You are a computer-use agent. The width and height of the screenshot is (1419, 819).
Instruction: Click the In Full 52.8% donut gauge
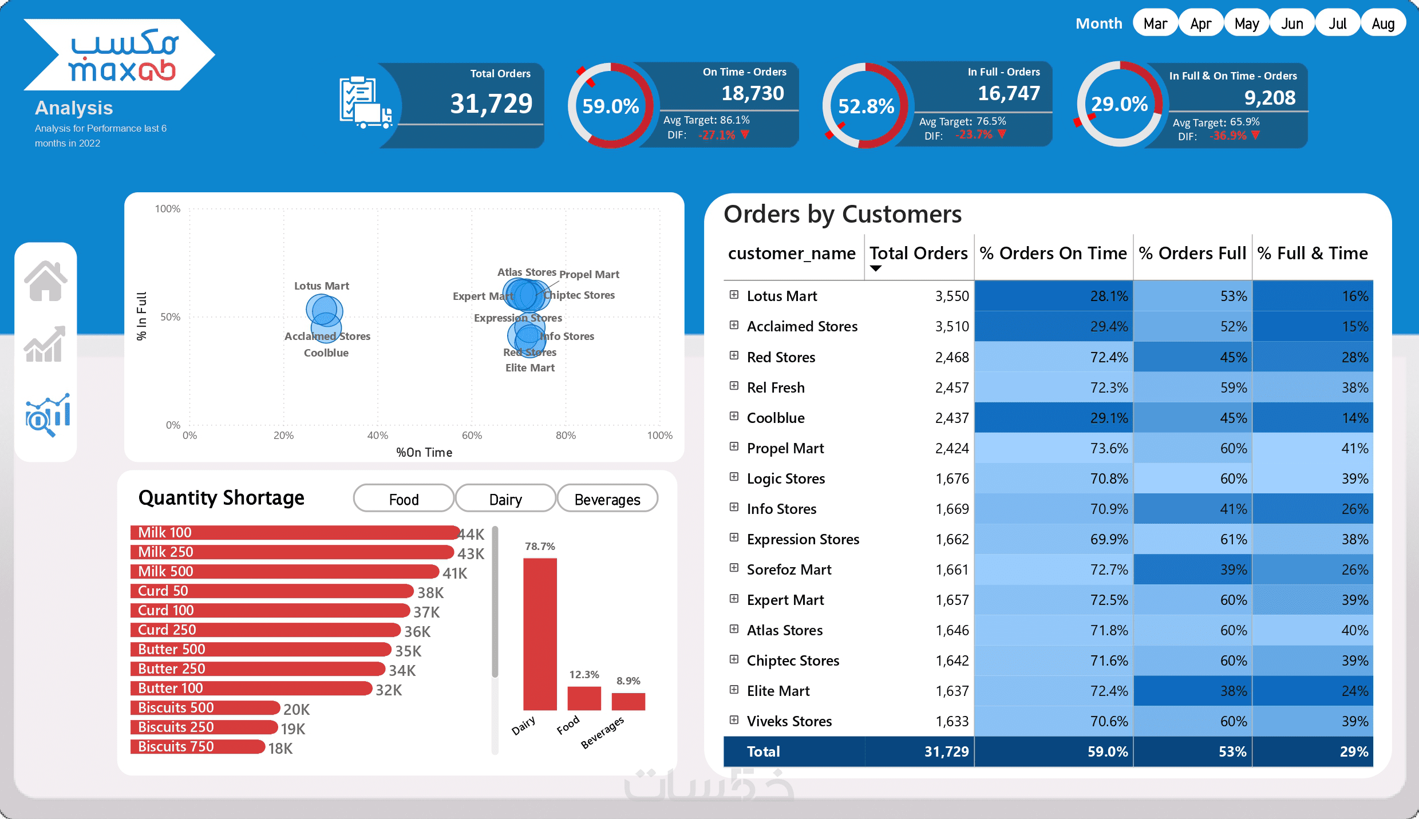pos(865,106)
